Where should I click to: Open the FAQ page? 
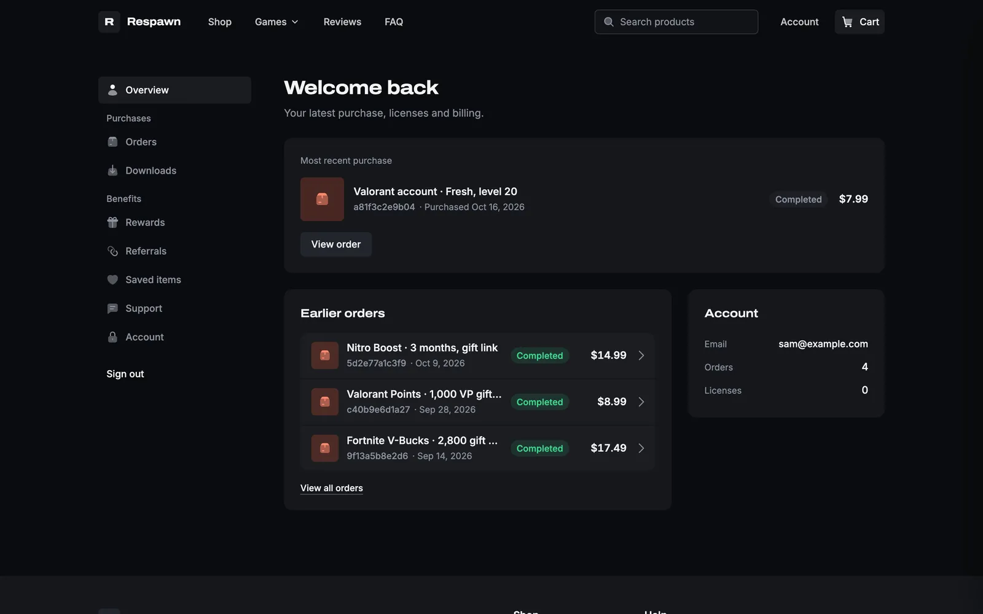coord(394,21)
